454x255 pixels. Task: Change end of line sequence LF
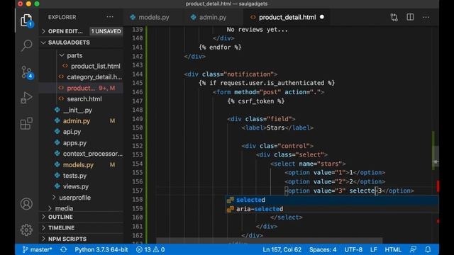374,249
